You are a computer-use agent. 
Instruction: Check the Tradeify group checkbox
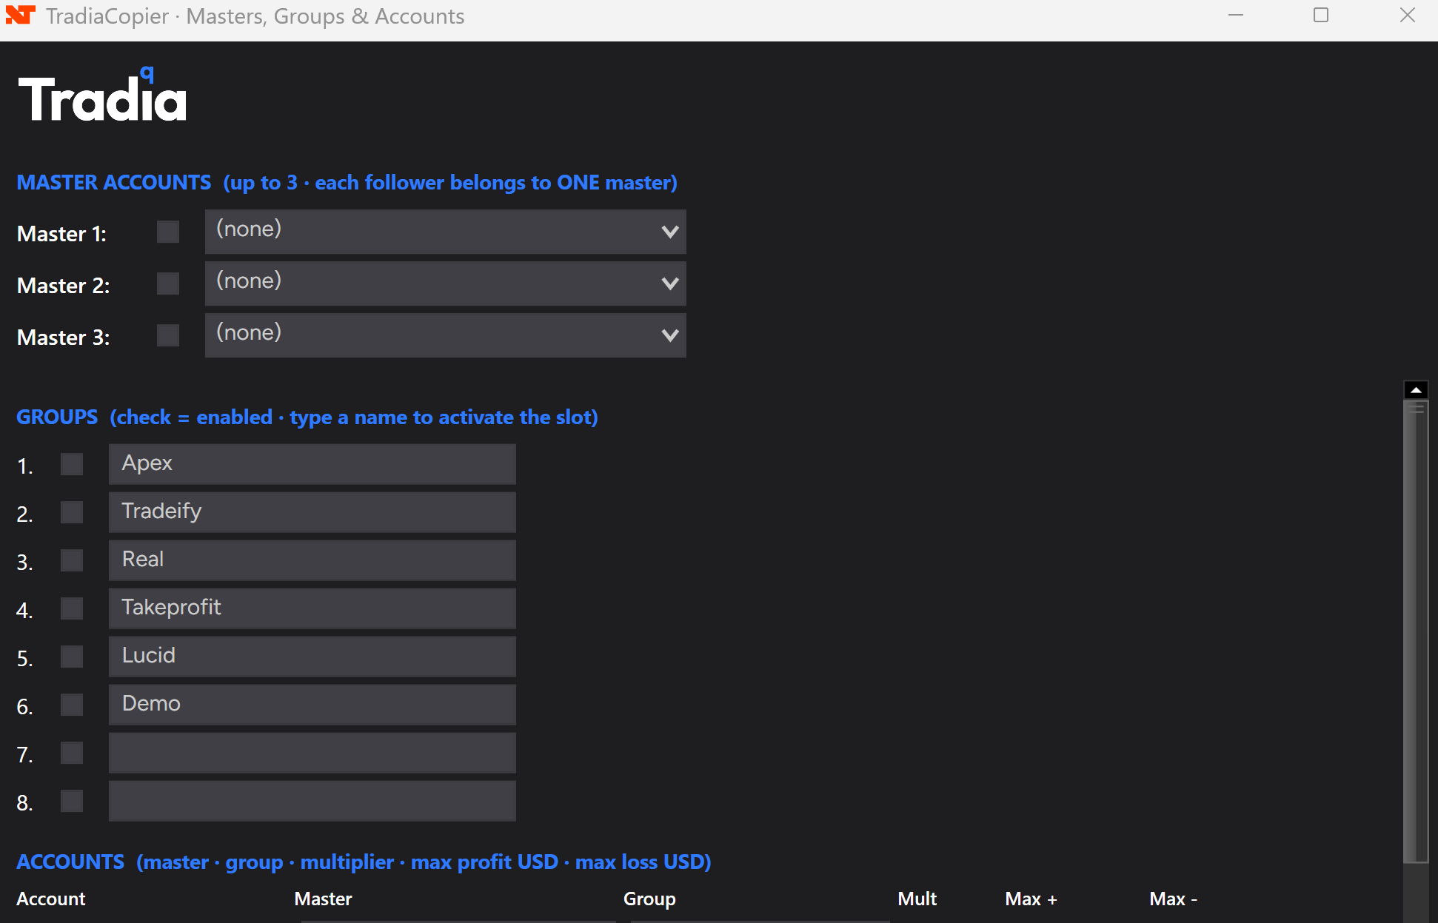(72, 512)
